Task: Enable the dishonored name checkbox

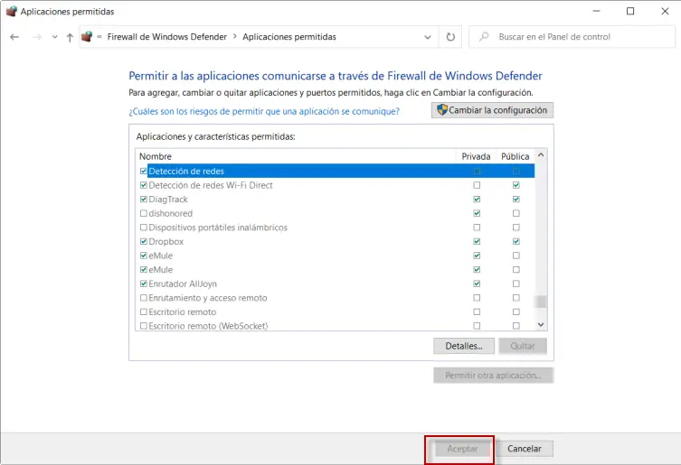Action: (x=144, y=213)
